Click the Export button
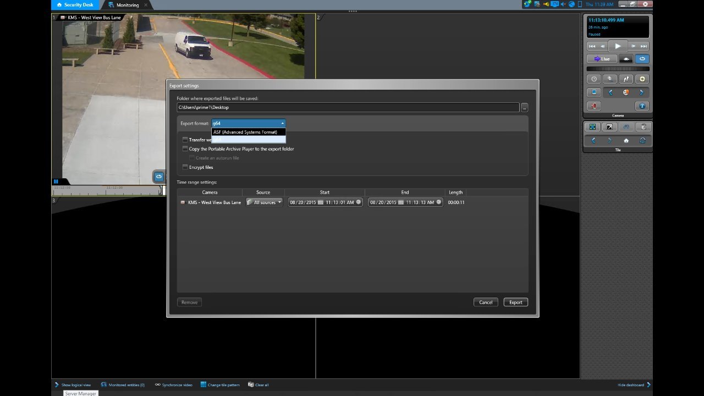This screenshot has height=396, width=704. click(x=515, y=302)
